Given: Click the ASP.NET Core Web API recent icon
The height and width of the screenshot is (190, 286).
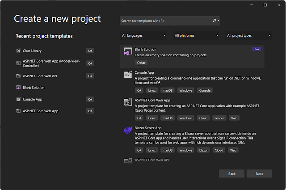Looking at the screenshot, I should click(x=18, y=76).
